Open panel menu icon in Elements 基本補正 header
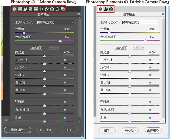The image size is (170, 139). (163, 14)
